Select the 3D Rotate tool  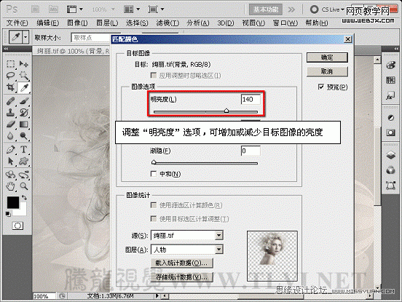10,175
